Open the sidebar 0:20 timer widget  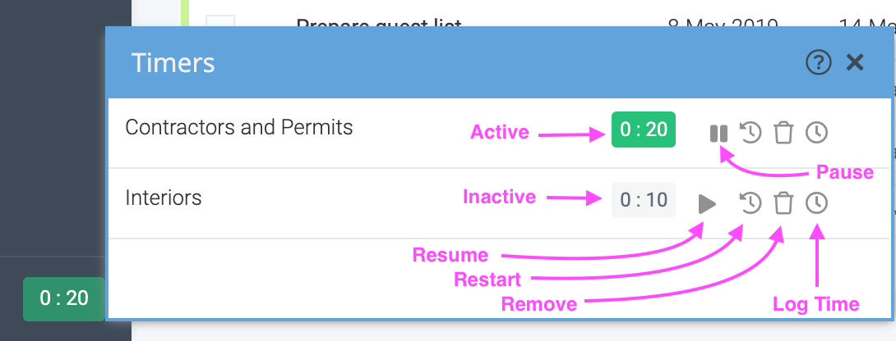click(64, 298)
